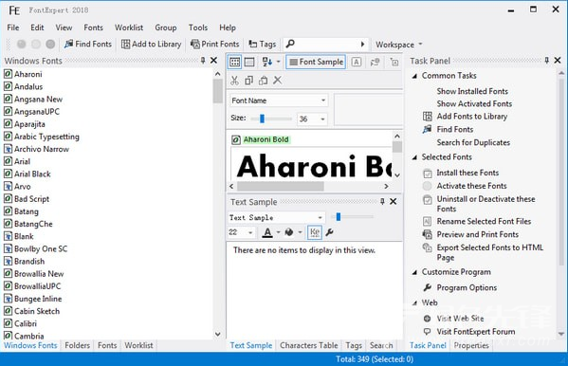Collapse the Common Tasks section
The width and height of the screenshot is (568, 366).
pos(414,76)
